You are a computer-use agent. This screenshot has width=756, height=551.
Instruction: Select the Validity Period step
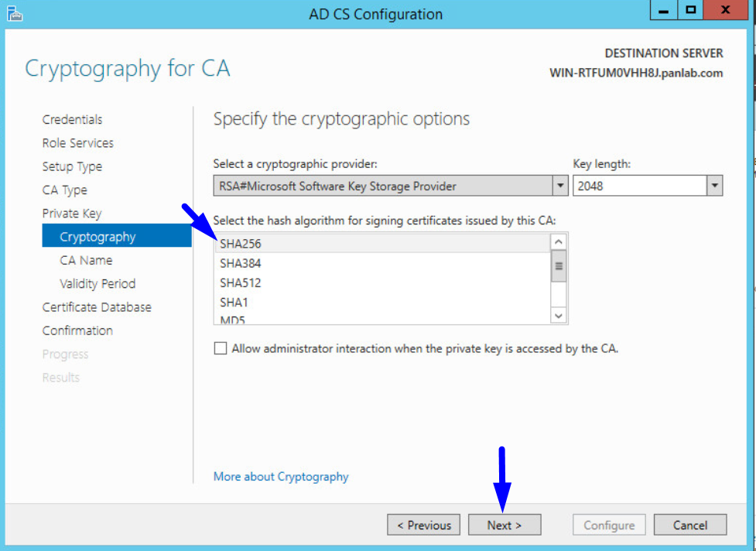(x=97, y=283)
